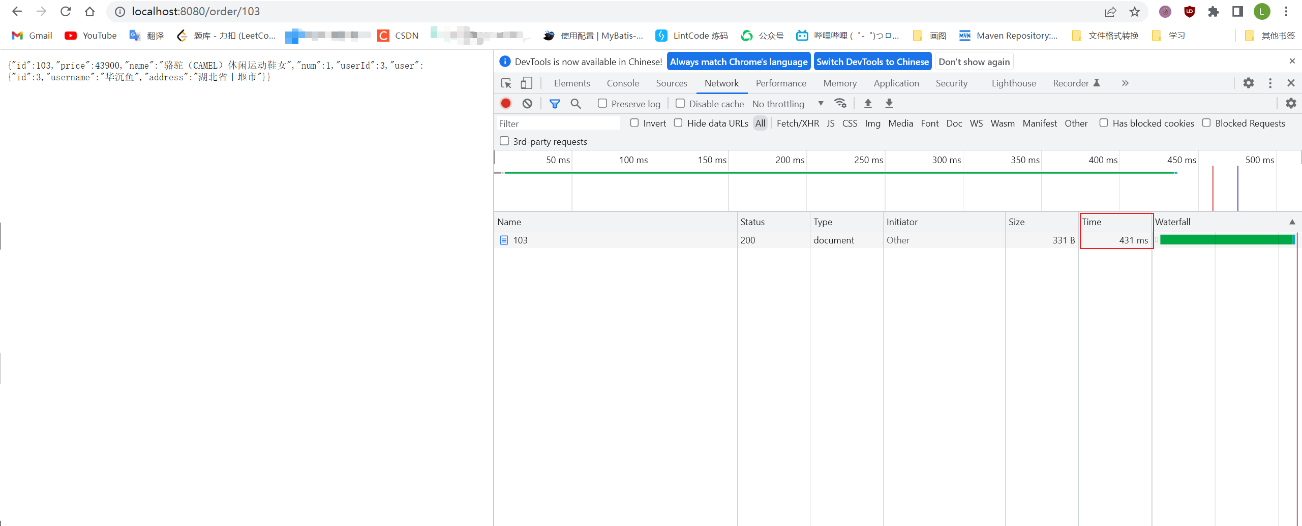
Task: Filter requests by Fetch/XHR
Action: [798, 123]
